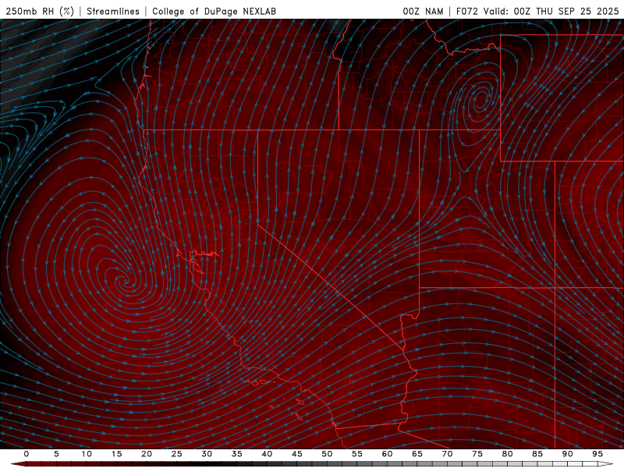
Task: Click the "95" label on color scale
Action: [x=597, y=454]
